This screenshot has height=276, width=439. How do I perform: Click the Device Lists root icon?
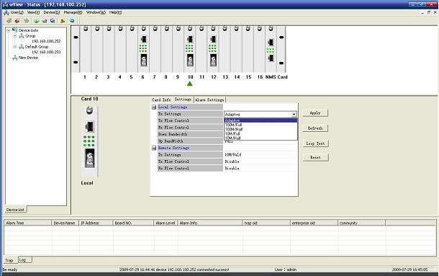coord(14,30)
